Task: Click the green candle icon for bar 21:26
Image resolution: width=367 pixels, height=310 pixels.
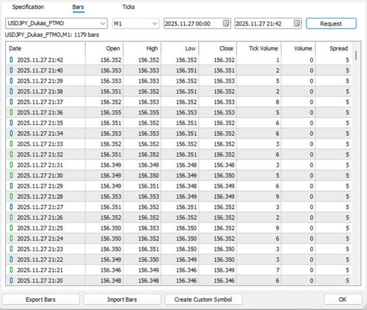Action: pos(11,218)
